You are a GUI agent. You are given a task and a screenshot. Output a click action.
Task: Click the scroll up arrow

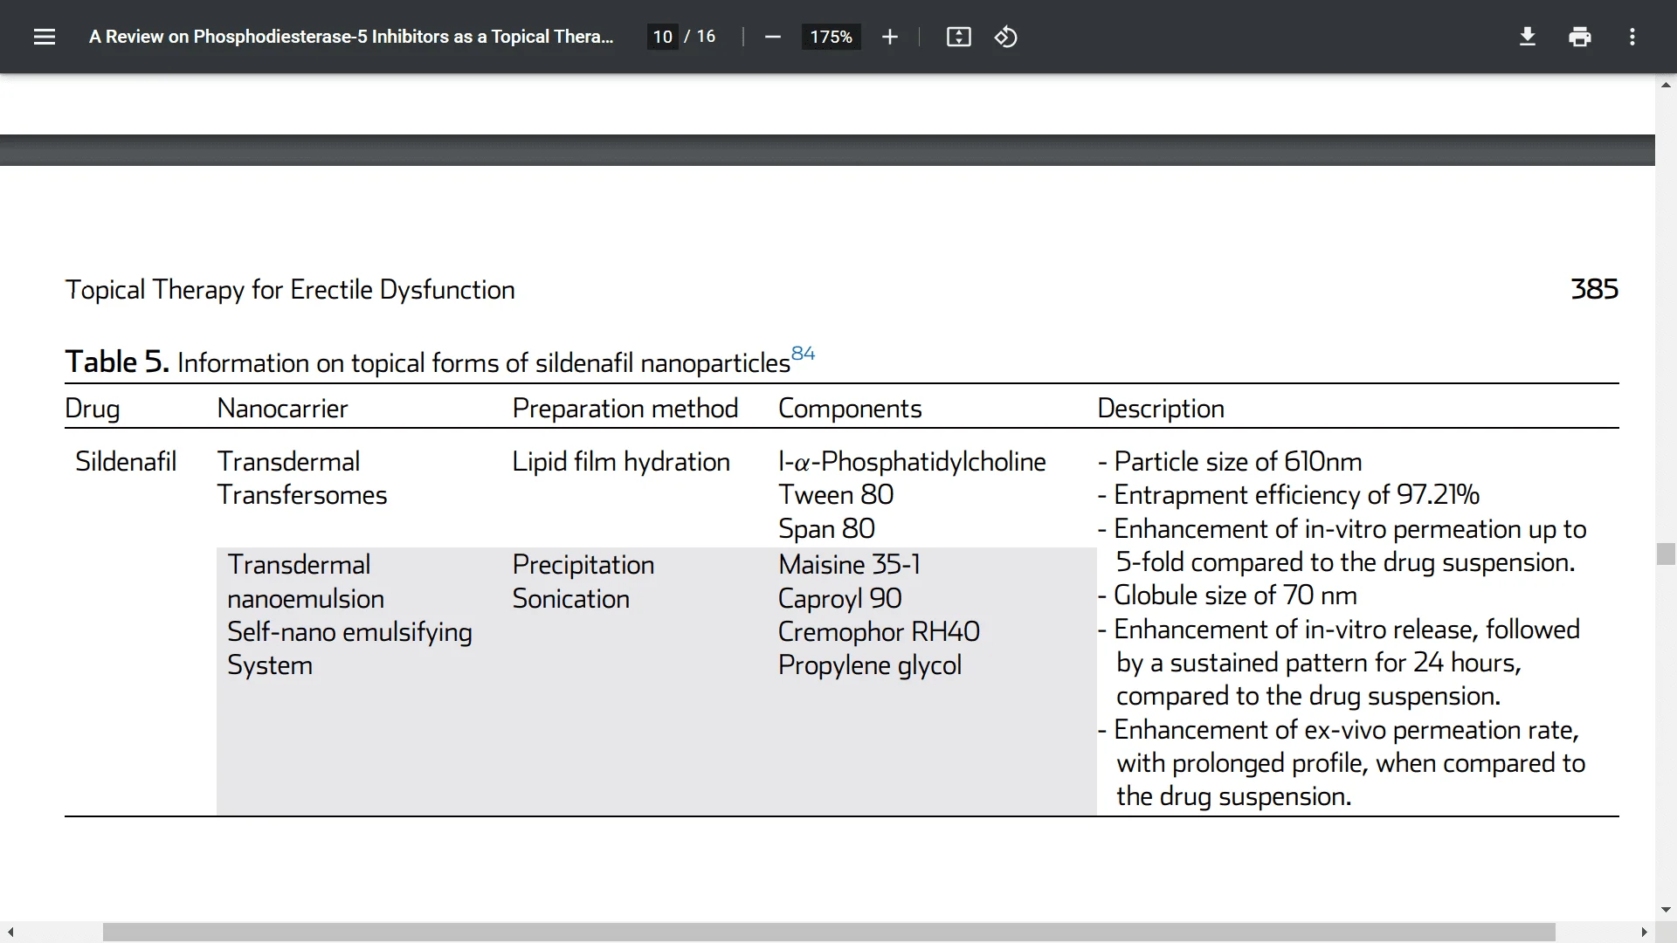pos(1666,85)
